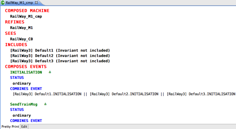Select the included machine Default1 line
236x129 pixels.
(x=60, y=50)
